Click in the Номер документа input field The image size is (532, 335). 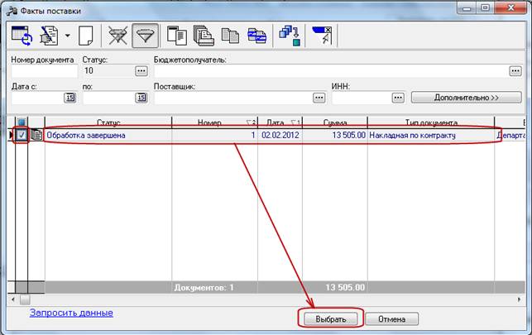point(41,71)
